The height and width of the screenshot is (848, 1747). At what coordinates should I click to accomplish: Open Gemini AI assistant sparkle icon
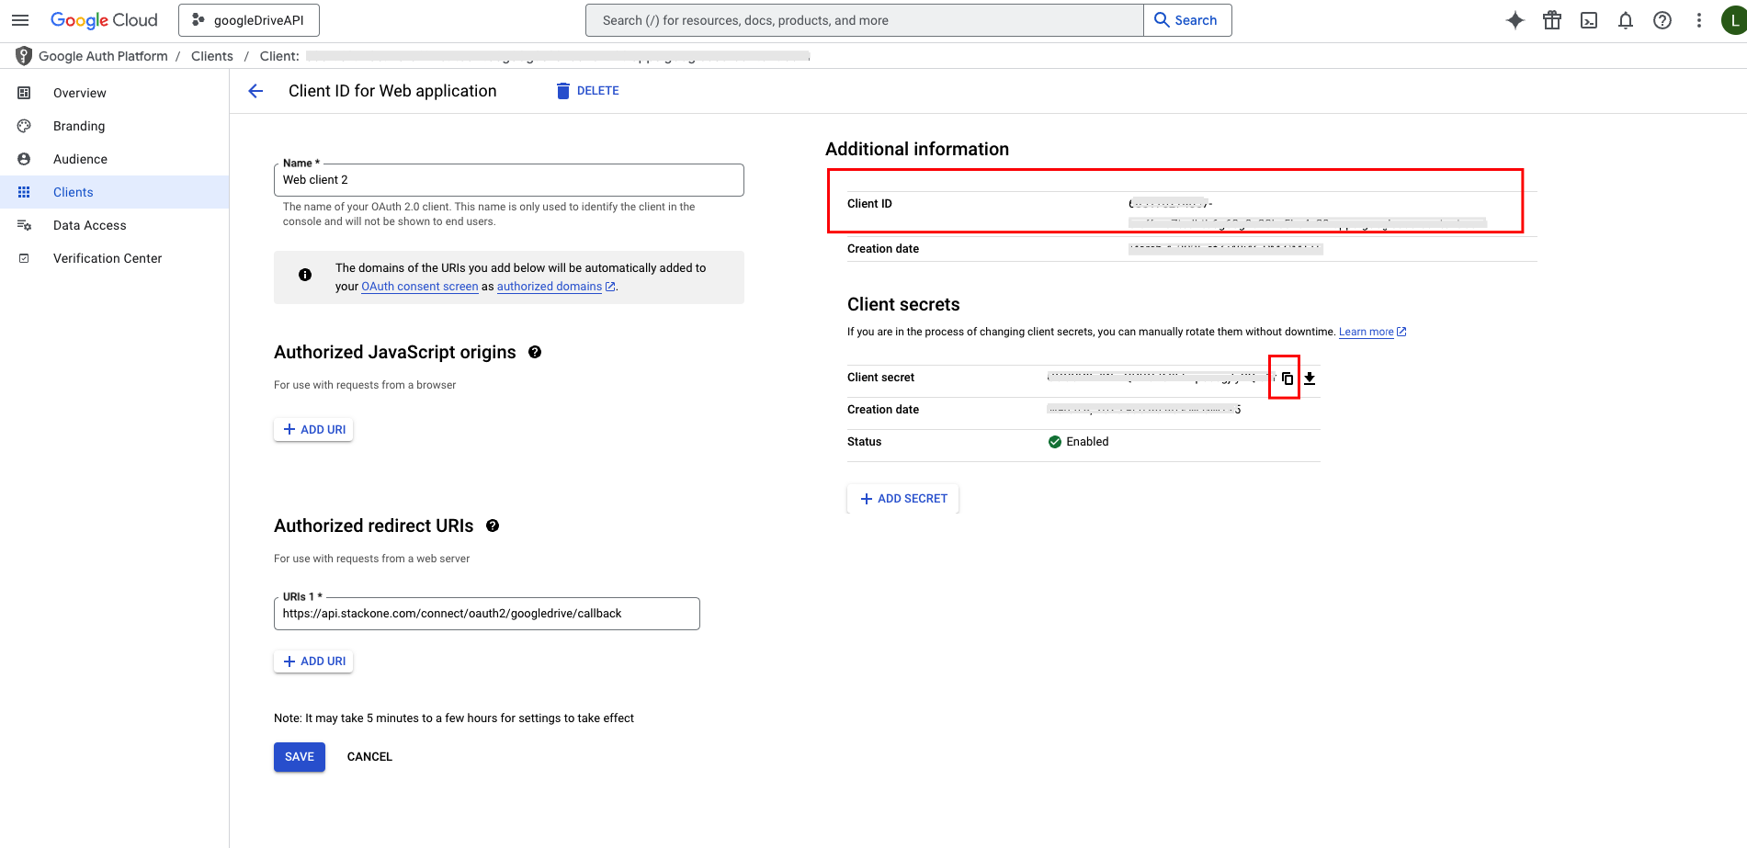(x=1515, y=20)
